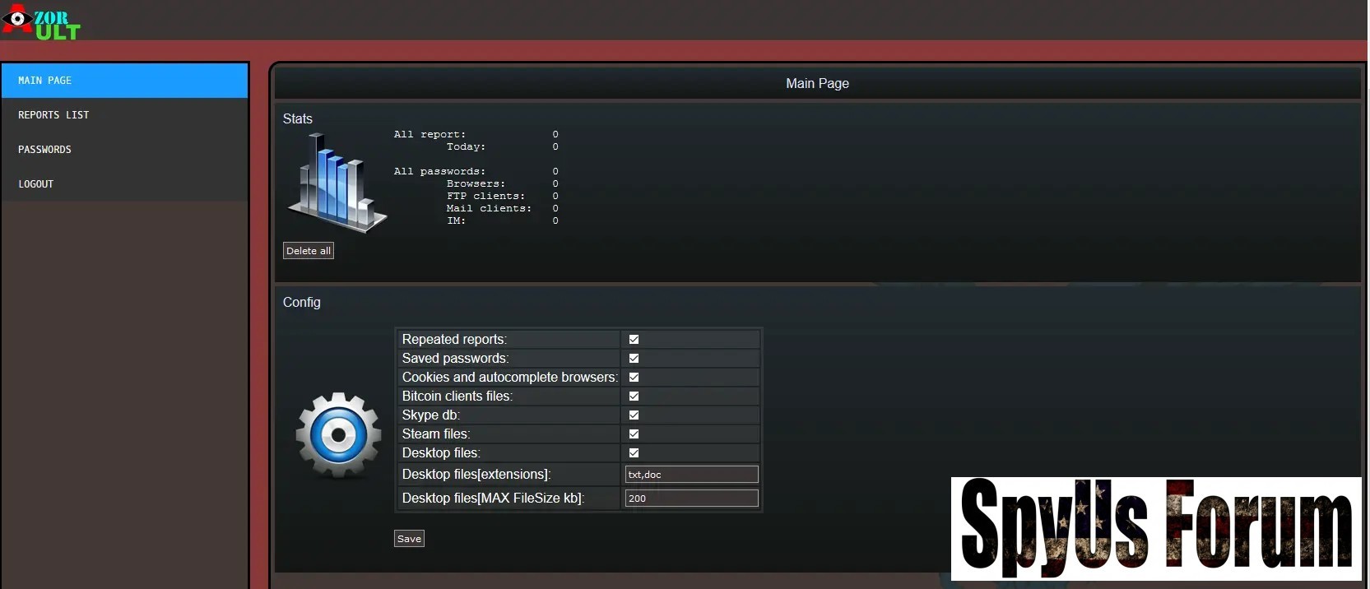Select Logout from the sidebar menu
Screen dimensions: 1370x589
[124, 184]
